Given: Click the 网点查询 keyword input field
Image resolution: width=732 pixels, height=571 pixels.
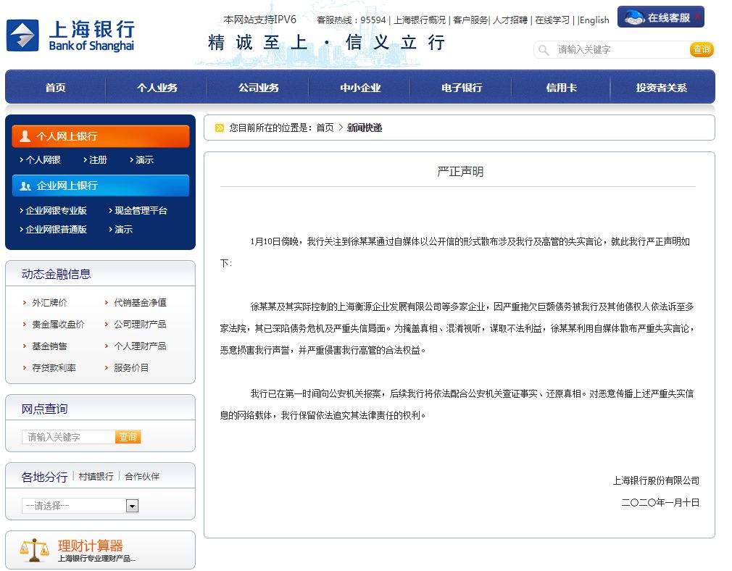Looking at the screenshot, I should (69, 438).
